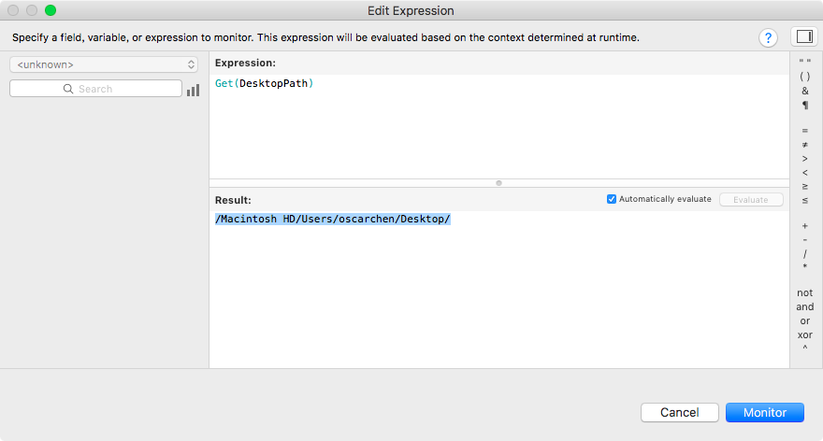Click the Desktop path result text
Viewport: 823px width, 441px height.
pyautogui.click(x=333, y=219)
